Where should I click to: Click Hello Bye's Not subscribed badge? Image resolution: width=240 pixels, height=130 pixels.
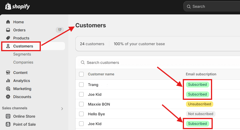click(201, 114)
